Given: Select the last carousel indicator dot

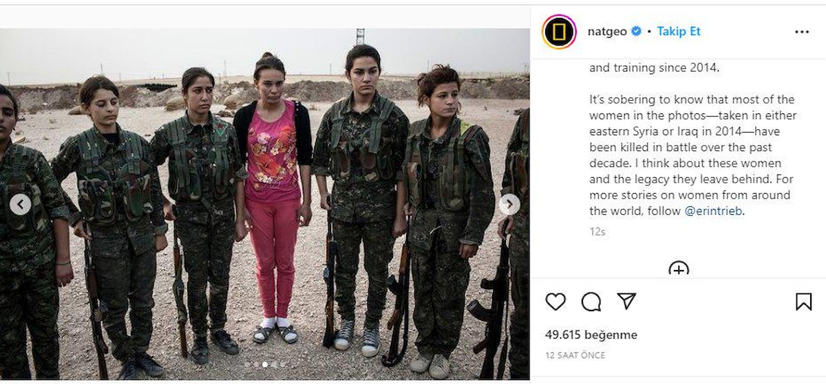Looking at the screenshot, I should pos(282,365).
